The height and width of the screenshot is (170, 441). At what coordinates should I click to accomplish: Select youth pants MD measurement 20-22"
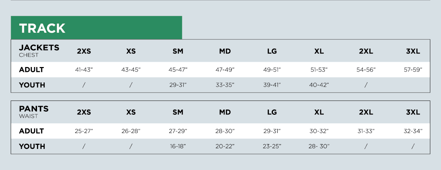tap(225, 147)
